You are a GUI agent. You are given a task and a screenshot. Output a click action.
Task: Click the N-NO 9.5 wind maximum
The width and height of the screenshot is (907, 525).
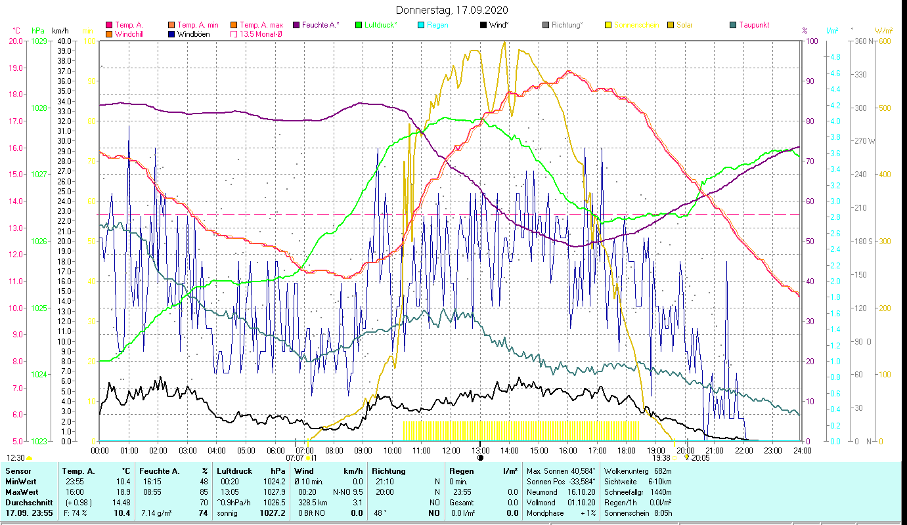347,492
